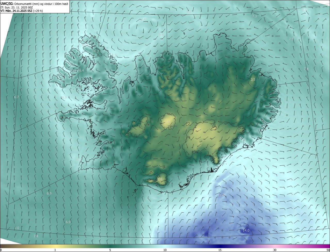This screenshot has width=330, height=252.
Task: Click the bold UWC/IG title label
Action: point(7,4)
